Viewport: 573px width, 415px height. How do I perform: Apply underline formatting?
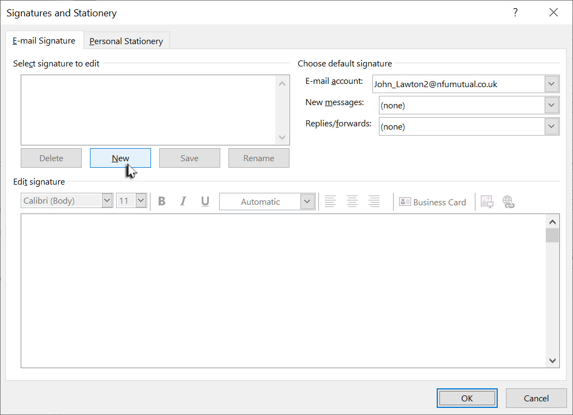(x=205, y=201)
